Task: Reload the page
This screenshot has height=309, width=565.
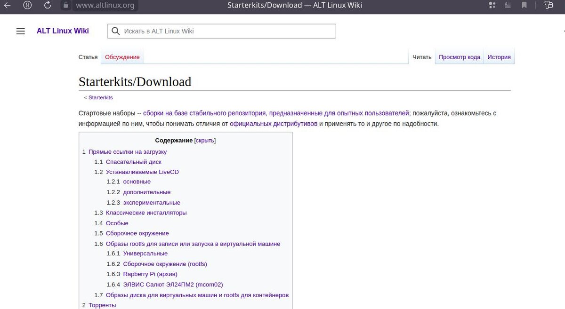Action: (x=48, y=6)
